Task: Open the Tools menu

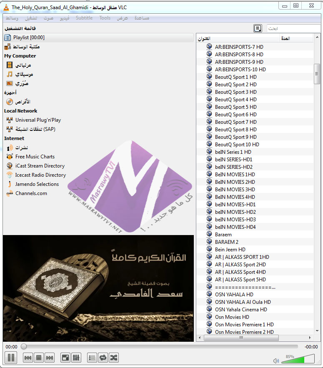Action: (x=105, y=18)
